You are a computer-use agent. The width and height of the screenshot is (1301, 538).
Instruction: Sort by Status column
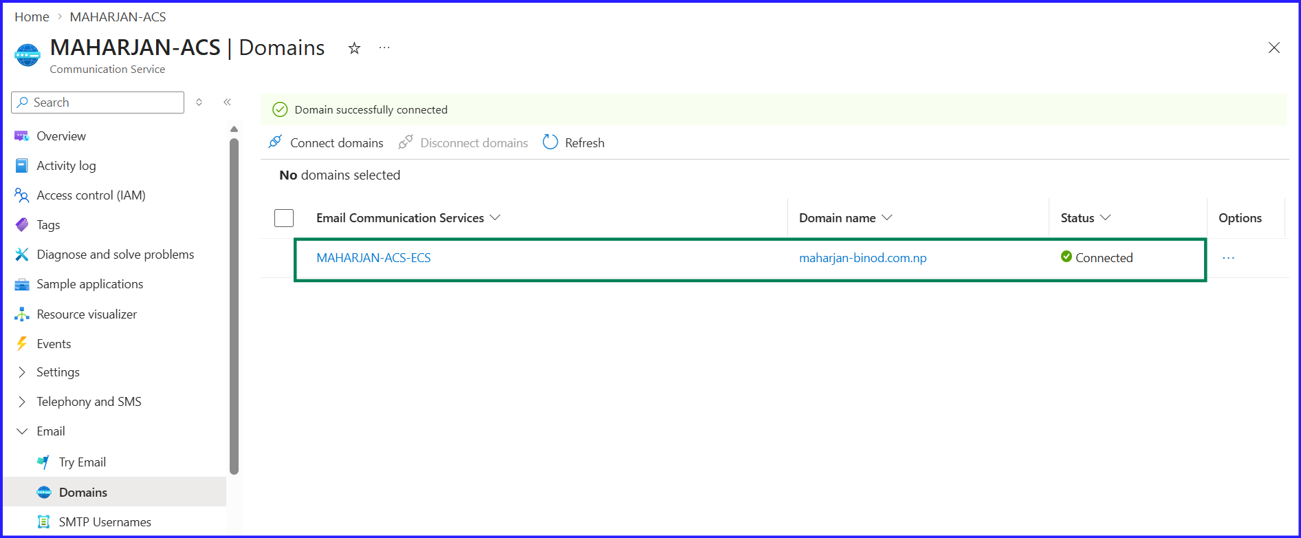click(x=1086, y=218)
